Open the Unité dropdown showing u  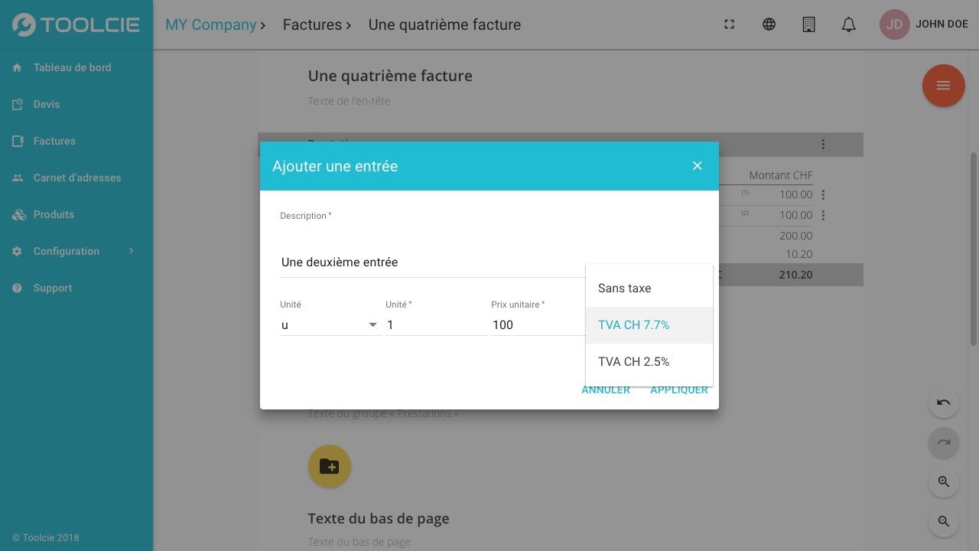click(x=330, y=324)
